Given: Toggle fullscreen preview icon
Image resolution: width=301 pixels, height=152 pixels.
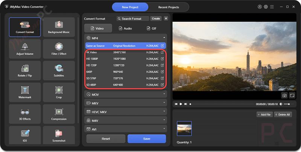Looking at the screenshot, I should pos(292,95).
